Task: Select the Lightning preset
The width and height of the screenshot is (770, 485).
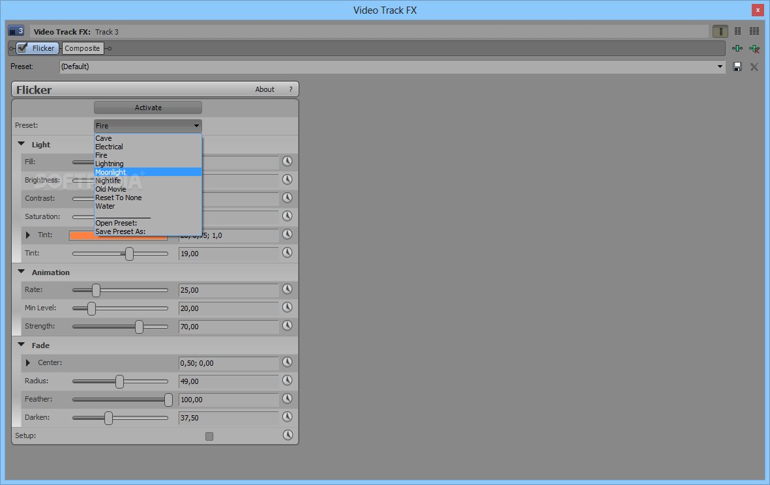Action: pyautogui.click(x=148, y=164)
